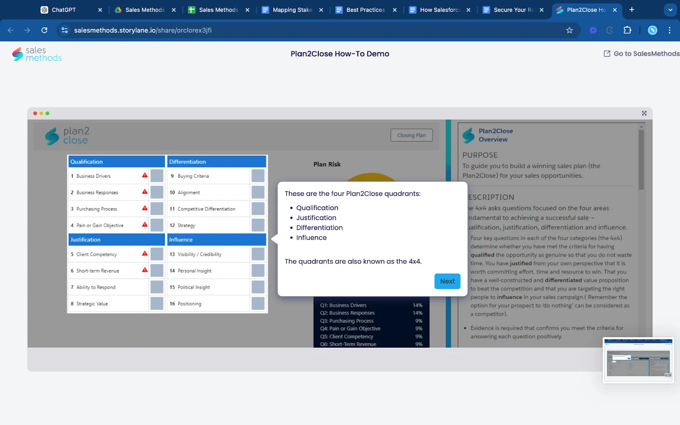Click the Client Competency warning triangle
This screenshot has height=425, width=680.
[x=145, y=253]
